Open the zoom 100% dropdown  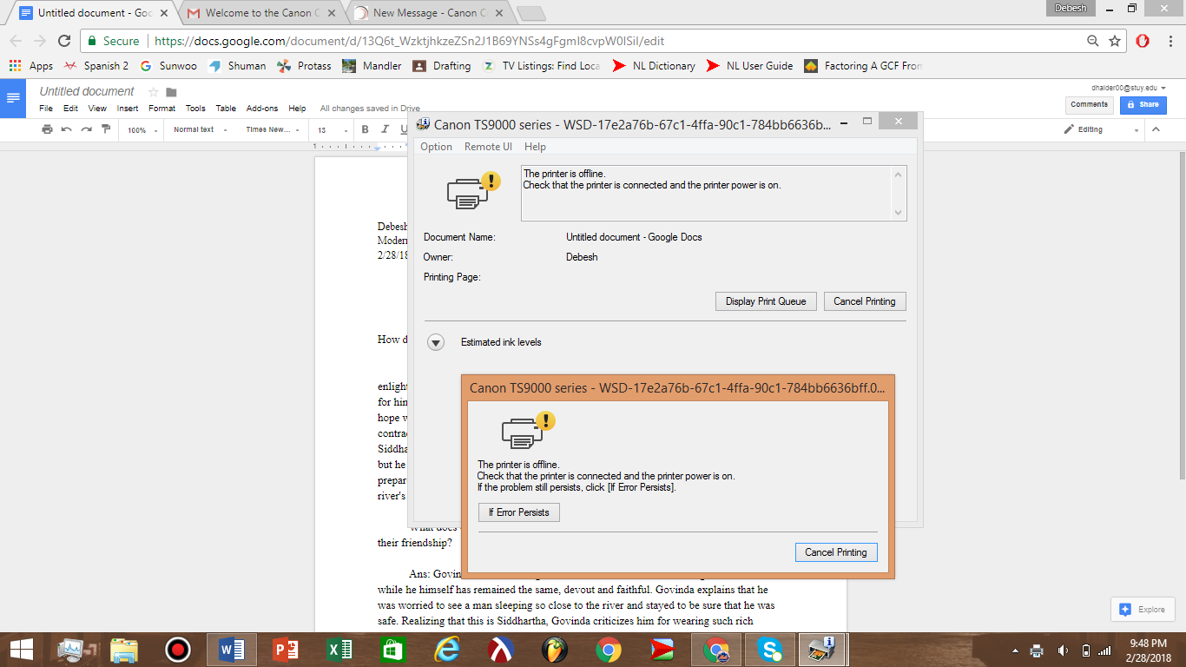142,129
